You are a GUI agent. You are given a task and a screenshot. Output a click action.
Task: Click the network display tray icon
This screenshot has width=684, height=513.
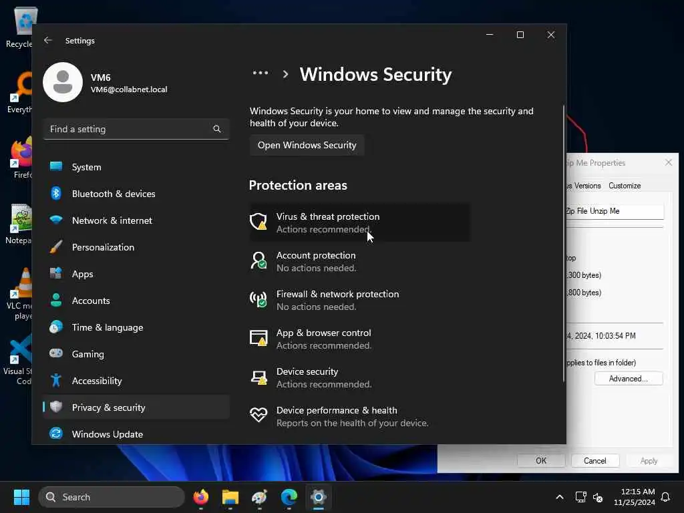tap(580, 497)
